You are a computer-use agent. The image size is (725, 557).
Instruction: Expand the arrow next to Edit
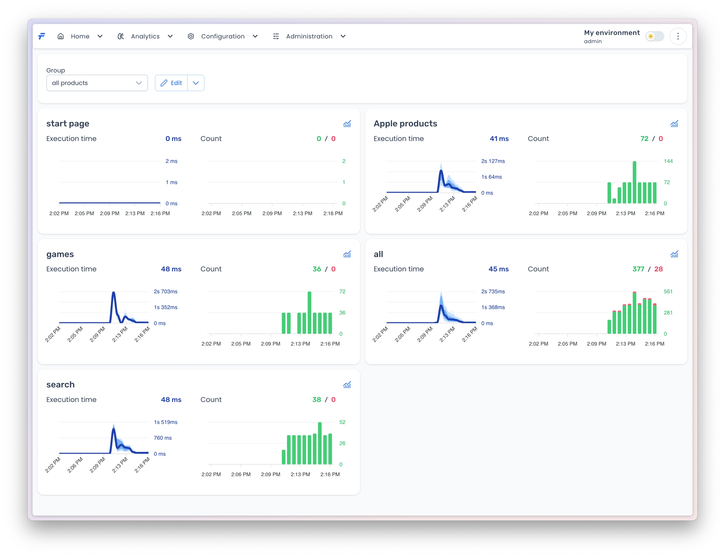pyautogui.click(x=196, y=83)
